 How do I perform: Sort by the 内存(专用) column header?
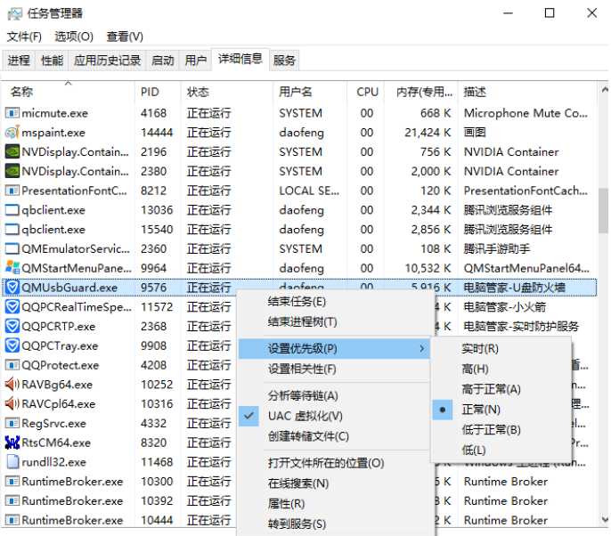pyautogui.click(x=421, y=92)
